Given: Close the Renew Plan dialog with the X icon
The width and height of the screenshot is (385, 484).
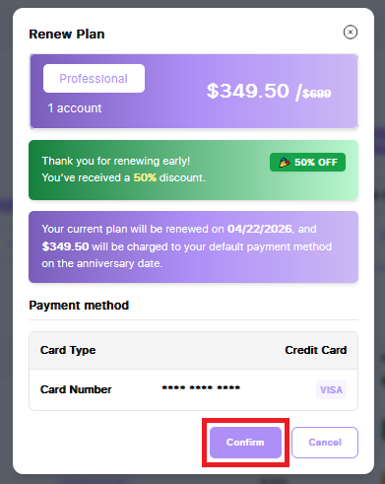Looking at the screenshot, I should [x=351, y=33].
